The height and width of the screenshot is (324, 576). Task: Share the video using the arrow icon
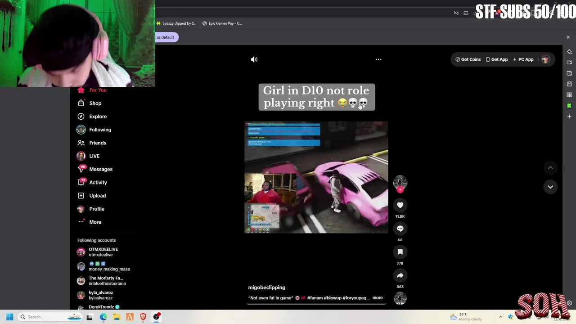[400, 275]
